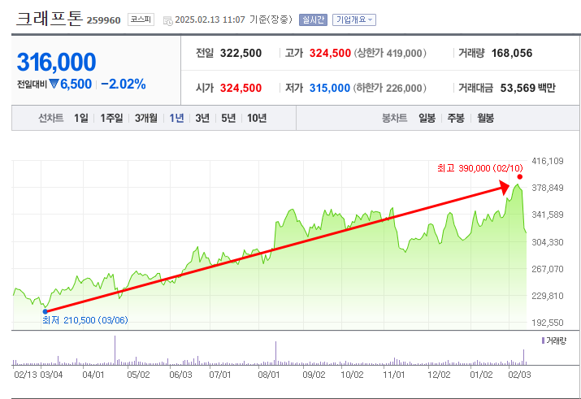Open the 기업개요 dropdown

(353, 20)
